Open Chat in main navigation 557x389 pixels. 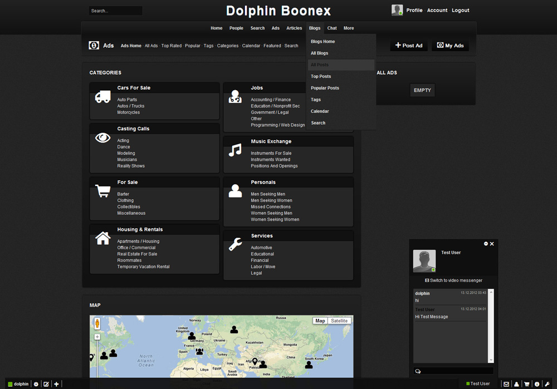tap(332, 28)
